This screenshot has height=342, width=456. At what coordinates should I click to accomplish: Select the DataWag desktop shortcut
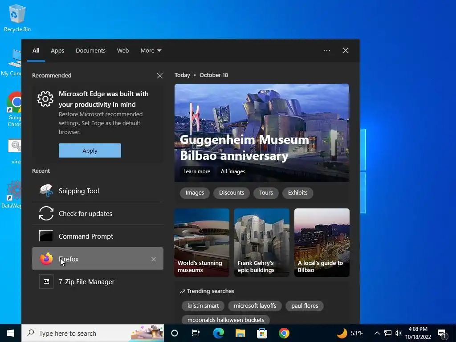11,195
